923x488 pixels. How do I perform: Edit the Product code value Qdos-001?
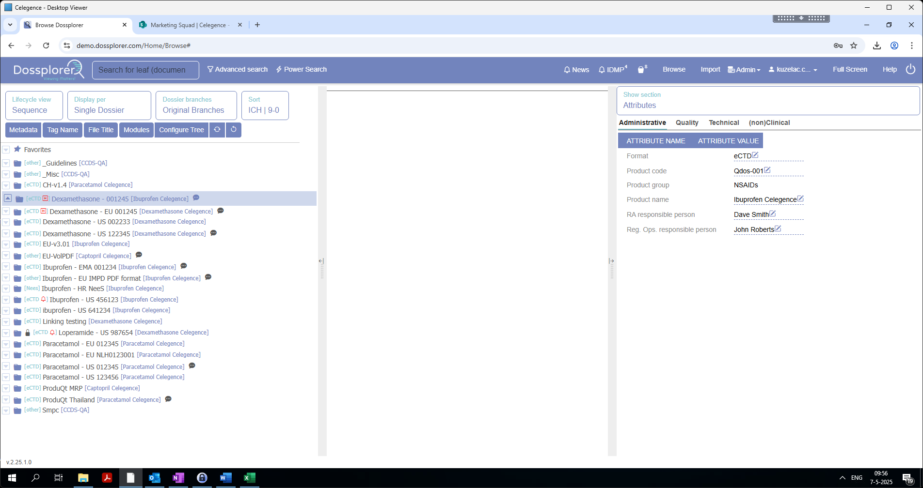pyautogui.click(x=767, y=170)
